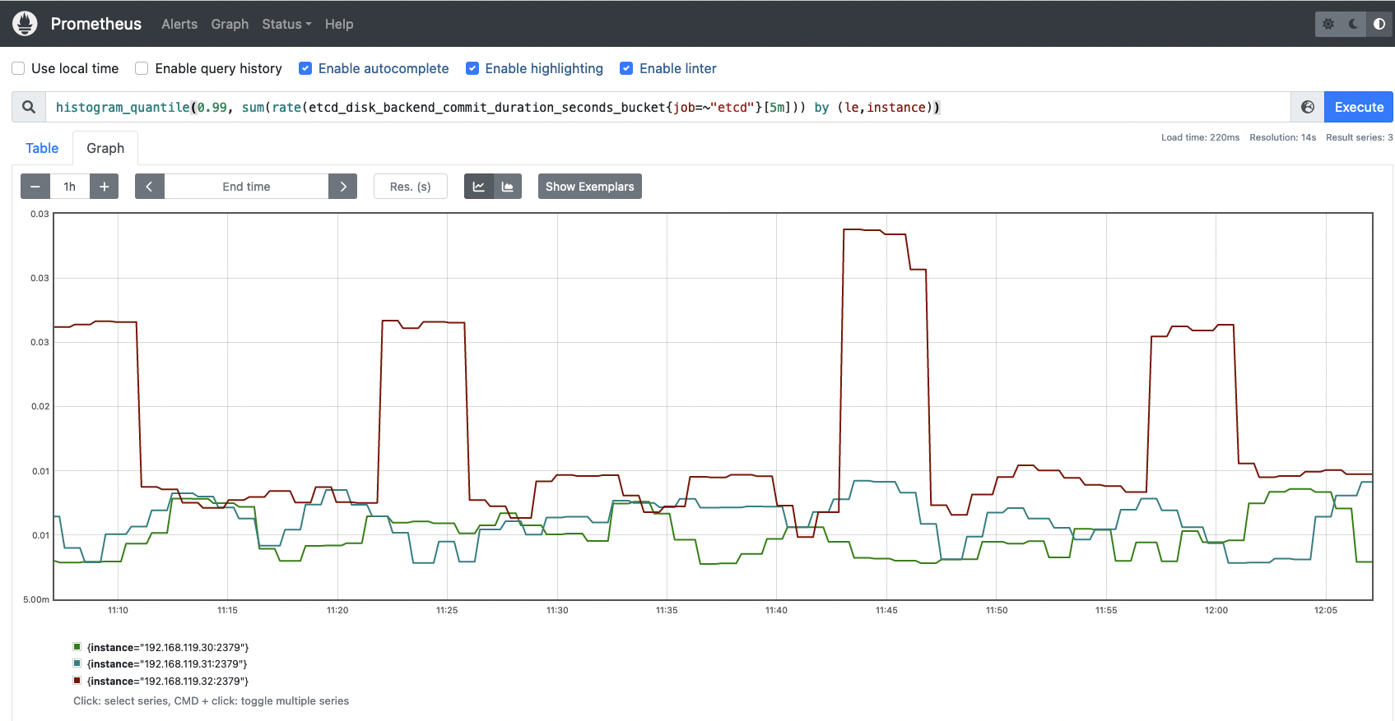Disable the highlighting checkbox
This screenshot has height=721, width=1395.
coord(472,68)
